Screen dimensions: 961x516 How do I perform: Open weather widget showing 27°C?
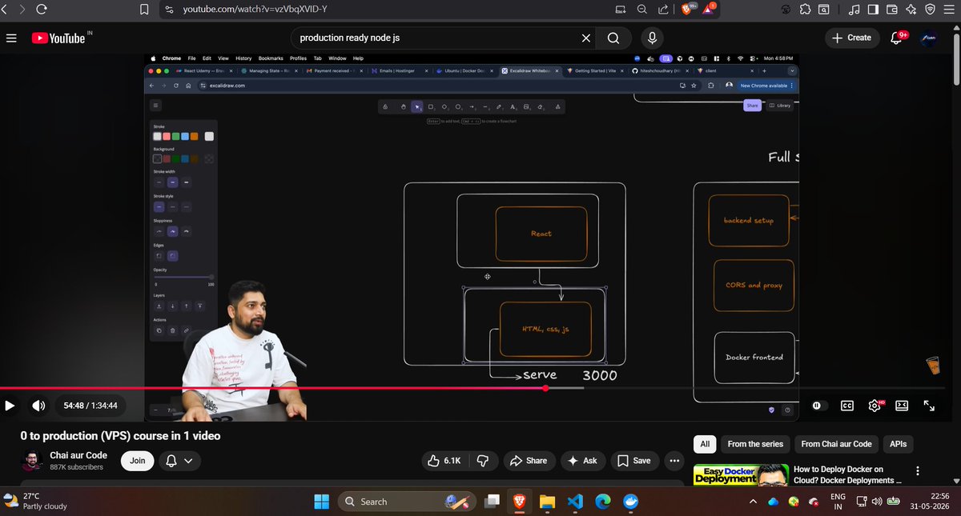point(36,501)
